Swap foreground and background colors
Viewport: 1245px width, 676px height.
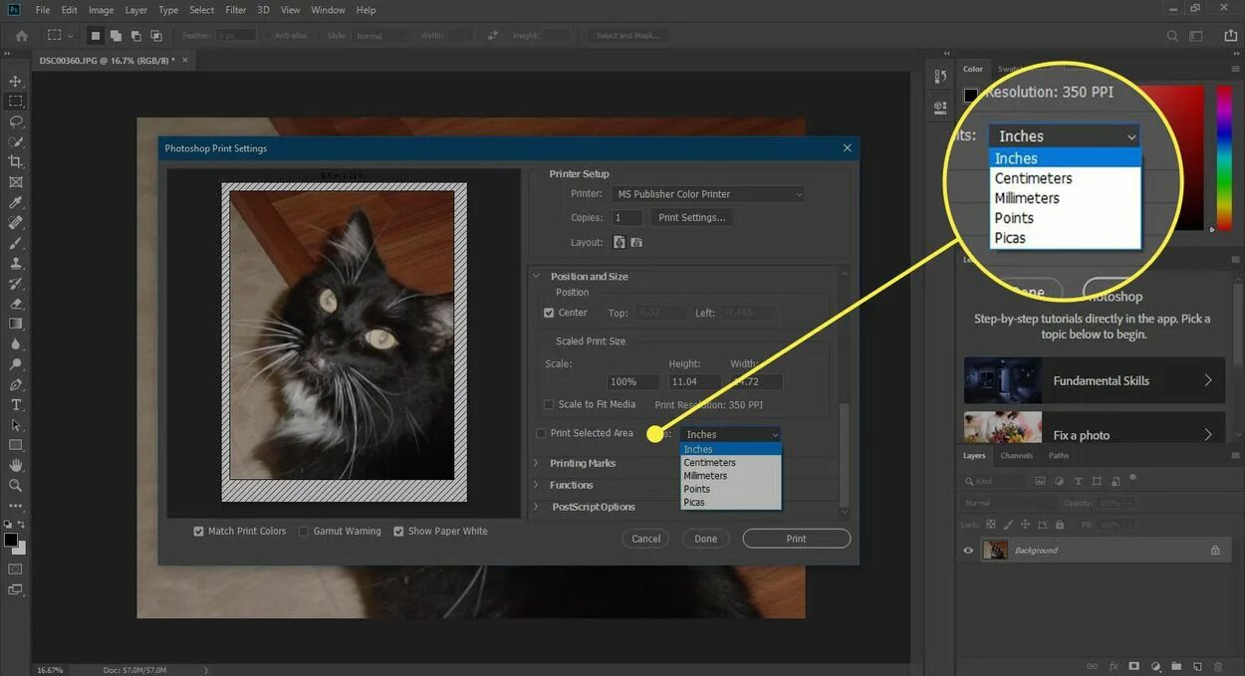coord(22,524)
